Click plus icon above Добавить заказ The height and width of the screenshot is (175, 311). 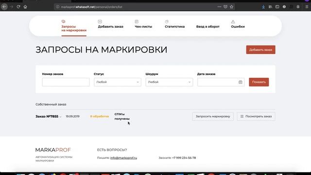(x=100, y=21)
